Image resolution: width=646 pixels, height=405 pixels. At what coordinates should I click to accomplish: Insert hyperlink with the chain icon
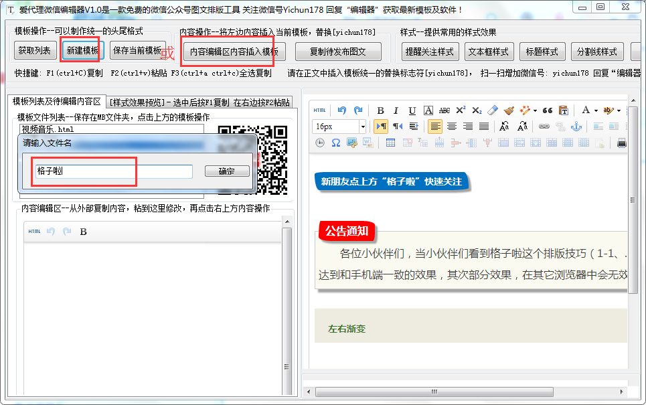tap(544, 127)
